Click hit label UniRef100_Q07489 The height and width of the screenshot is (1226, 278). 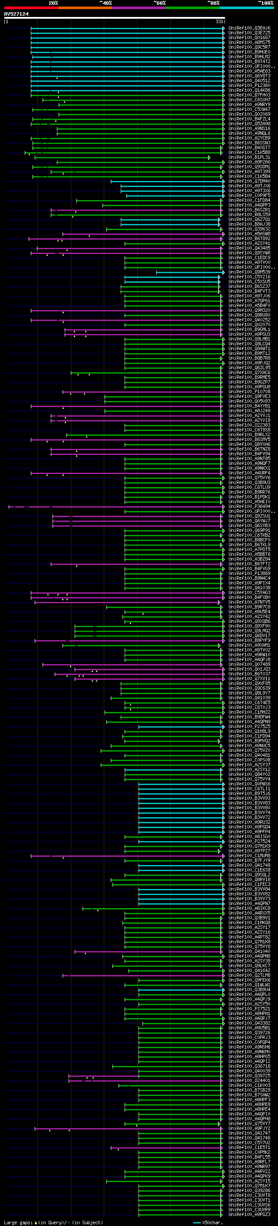point(249,665)
